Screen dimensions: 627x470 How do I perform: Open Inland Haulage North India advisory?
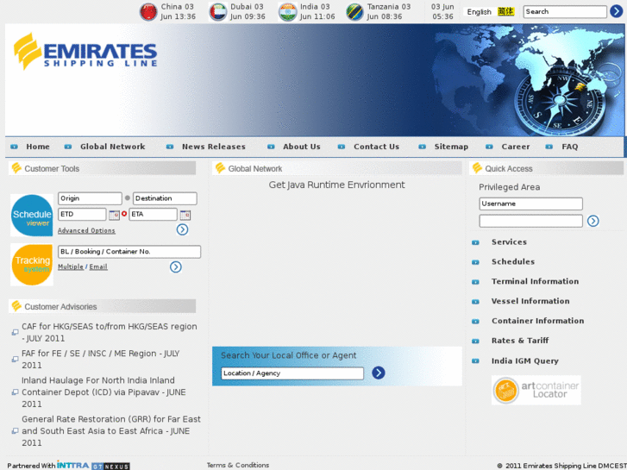tap(103, 392)
